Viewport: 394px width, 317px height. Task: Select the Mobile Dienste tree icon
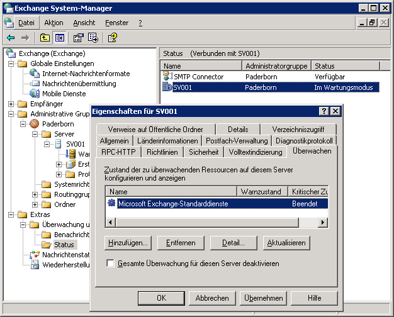pyautogui.click(x=35, y=94)
